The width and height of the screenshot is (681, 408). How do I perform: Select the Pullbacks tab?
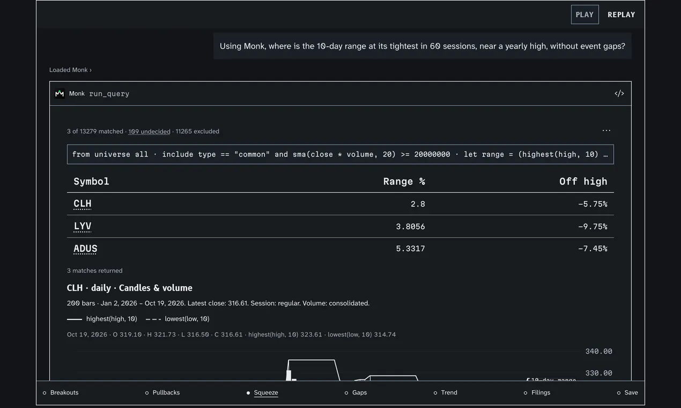[162, 393]
